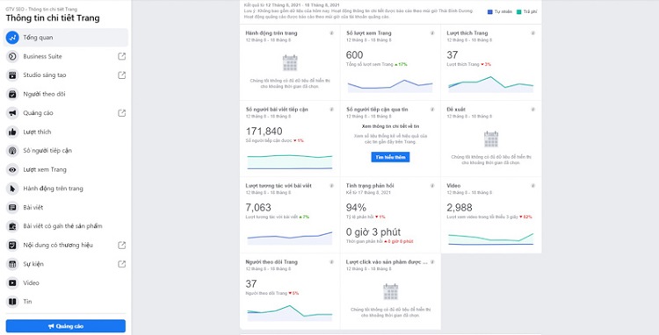Click the 7,063 engagement value
Image resolution: width=659 pixels, height=335 pixels.
pyautogui.click(x=258, y=208)
